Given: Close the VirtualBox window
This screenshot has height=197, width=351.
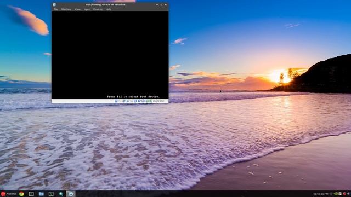Looking at the screenshot, I should point(166,5).
